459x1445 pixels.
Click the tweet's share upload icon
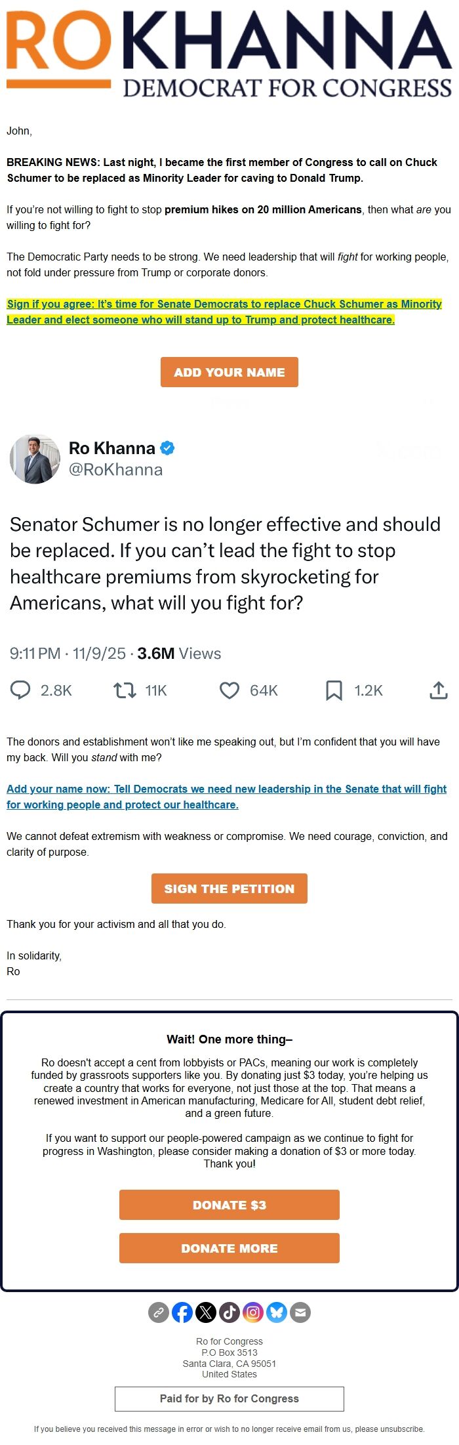pos(438,690)
